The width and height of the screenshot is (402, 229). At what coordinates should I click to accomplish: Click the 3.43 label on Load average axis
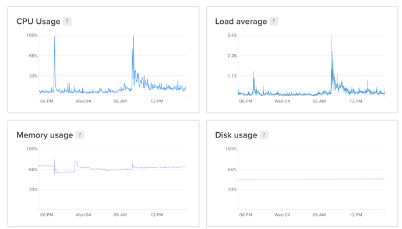coord(232,35)
